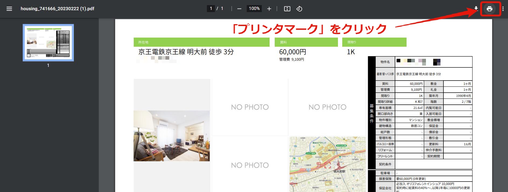Click the 駐車場 table label
The height and width of the screenshot is (192, 508).
(385, 173)
